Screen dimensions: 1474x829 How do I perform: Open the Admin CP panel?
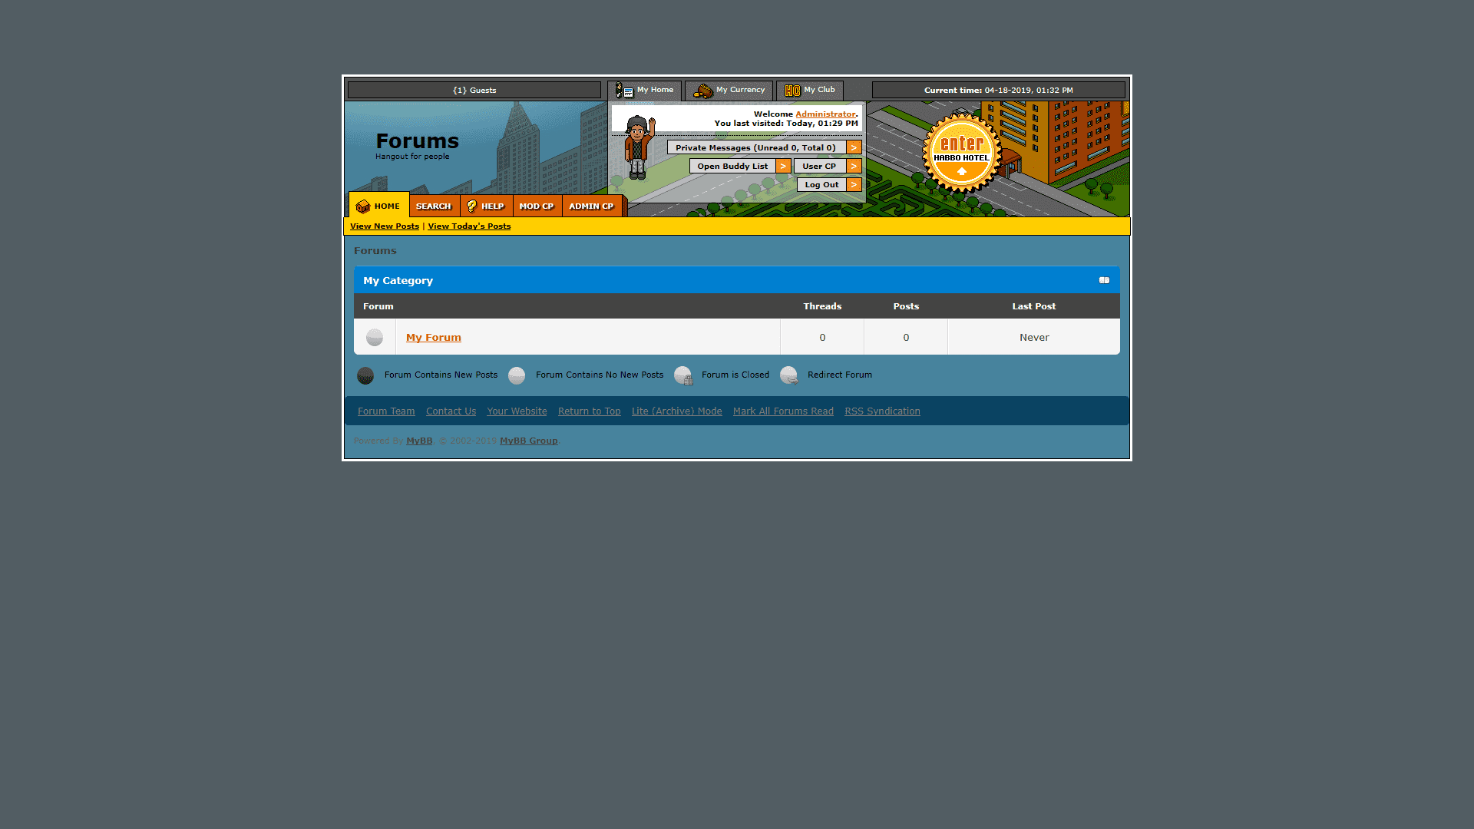(x=590, y=206)
